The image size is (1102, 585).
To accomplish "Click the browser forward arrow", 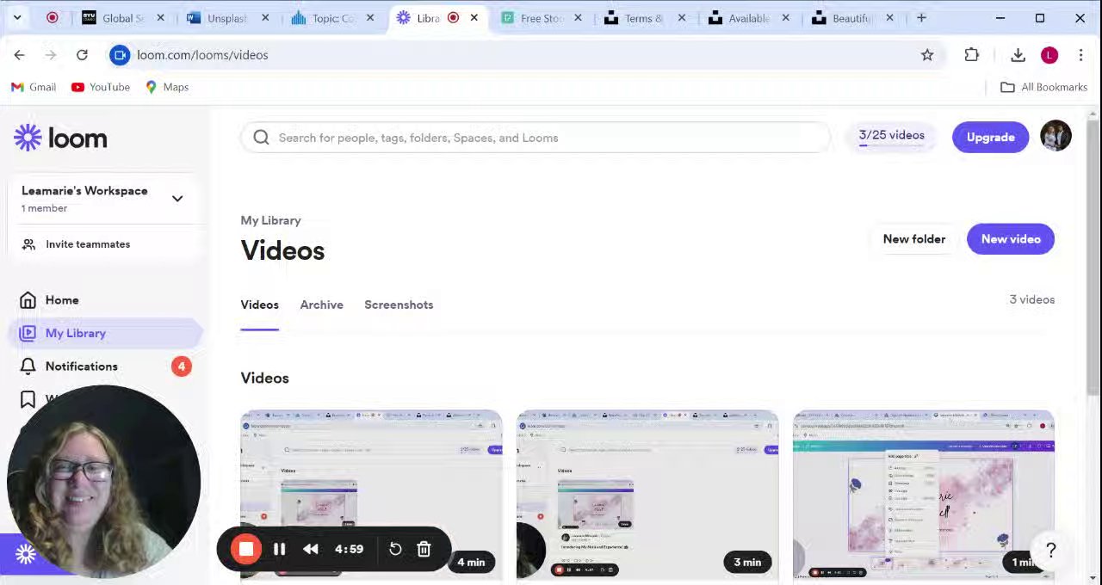I will (x=51, y=55).
